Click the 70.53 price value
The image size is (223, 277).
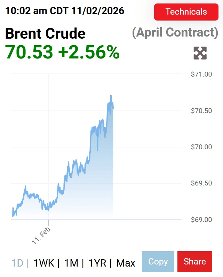(29, 52)
